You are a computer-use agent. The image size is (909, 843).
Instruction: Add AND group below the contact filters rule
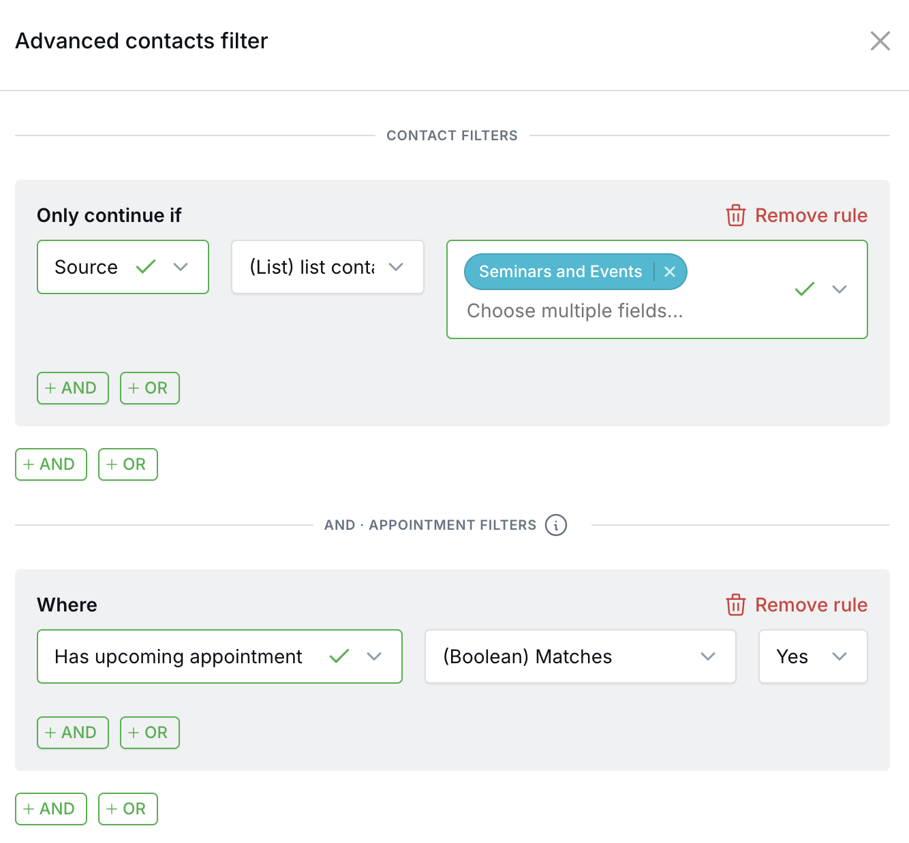51,464
